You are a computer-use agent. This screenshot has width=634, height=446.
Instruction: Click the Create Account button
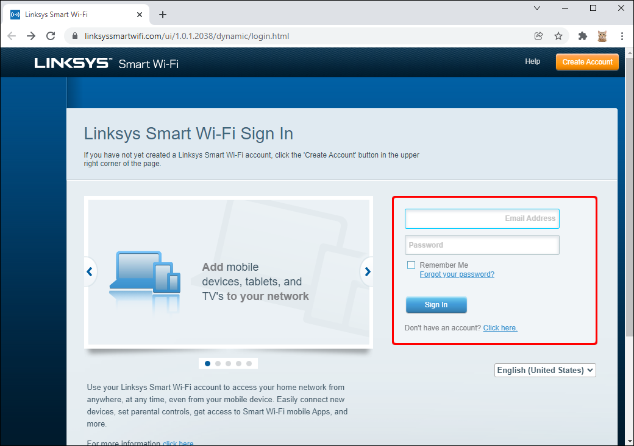pos(587,61)
